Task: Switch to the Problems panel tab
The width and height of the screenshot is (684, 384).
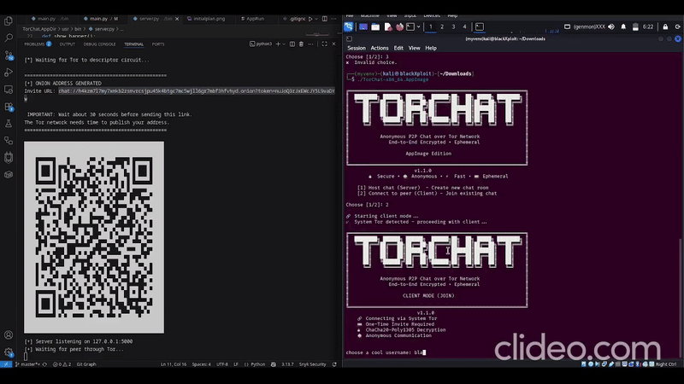Action: (x=38, y=44)
